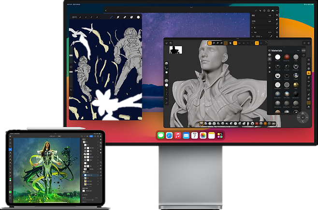Open Messages app in the dock

159,136
